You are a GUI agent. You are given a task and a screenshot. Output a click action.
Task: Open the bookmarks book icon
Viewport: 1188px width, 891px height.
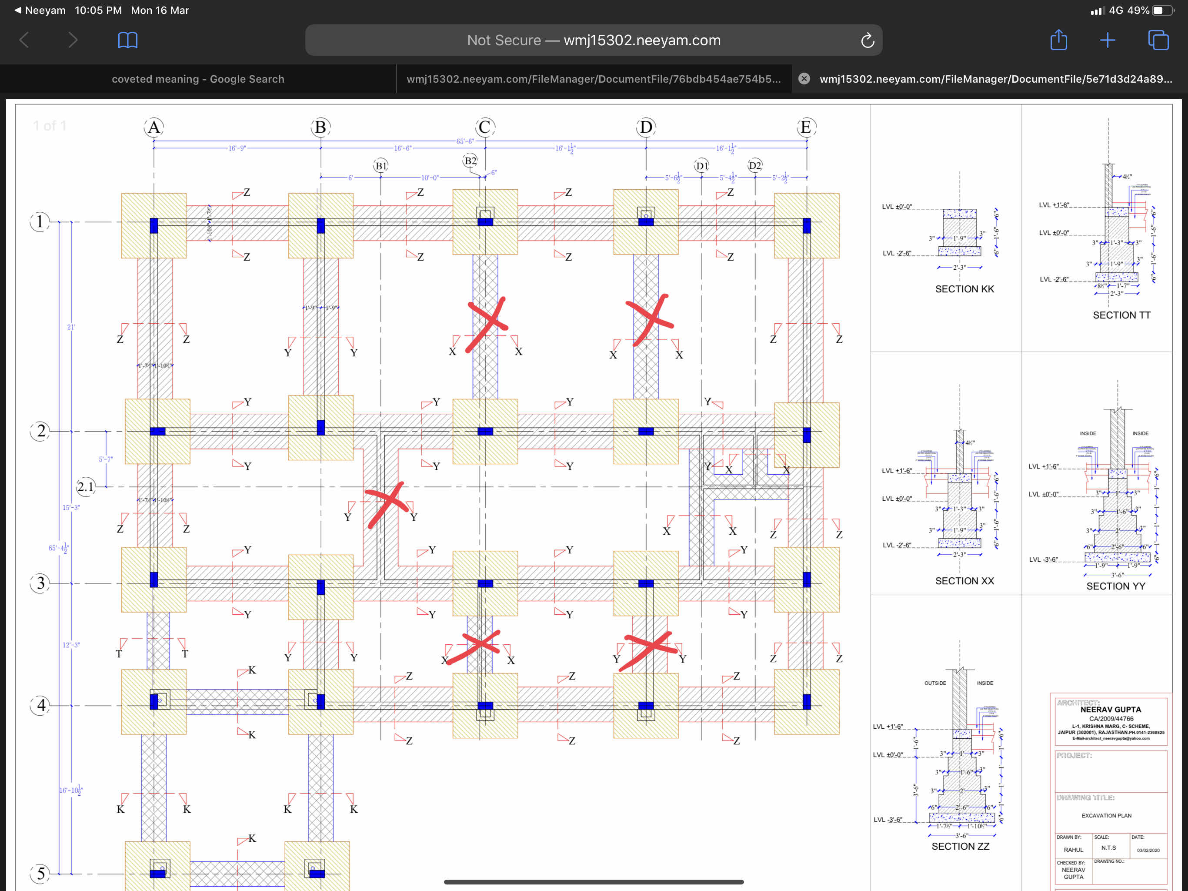(127, 40)
